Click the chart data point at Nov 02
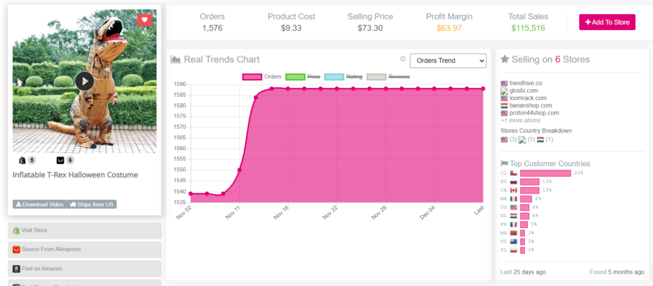Image resolution: width=653 pixels, height=286 pixels. click(191, 194)
